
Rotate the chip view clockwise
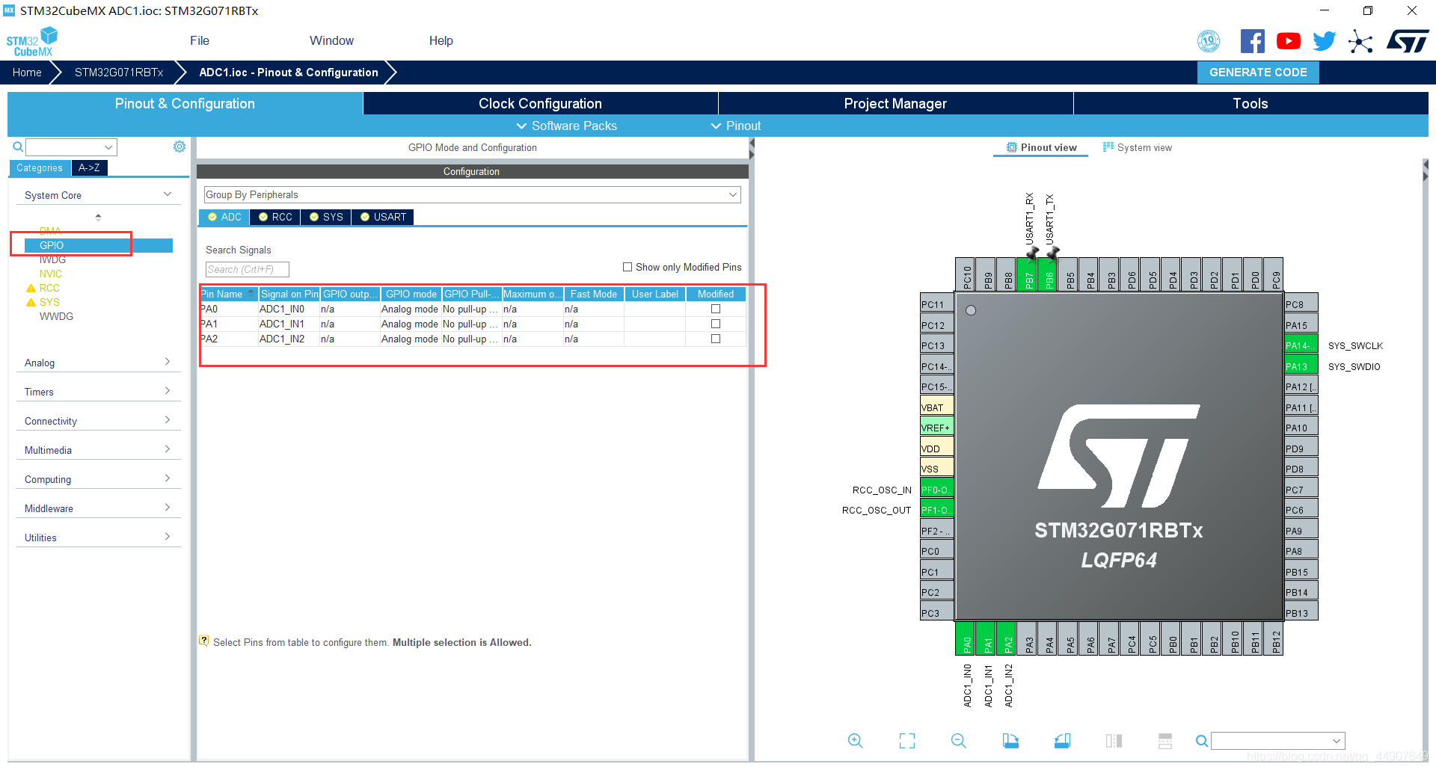[1010, 740]
